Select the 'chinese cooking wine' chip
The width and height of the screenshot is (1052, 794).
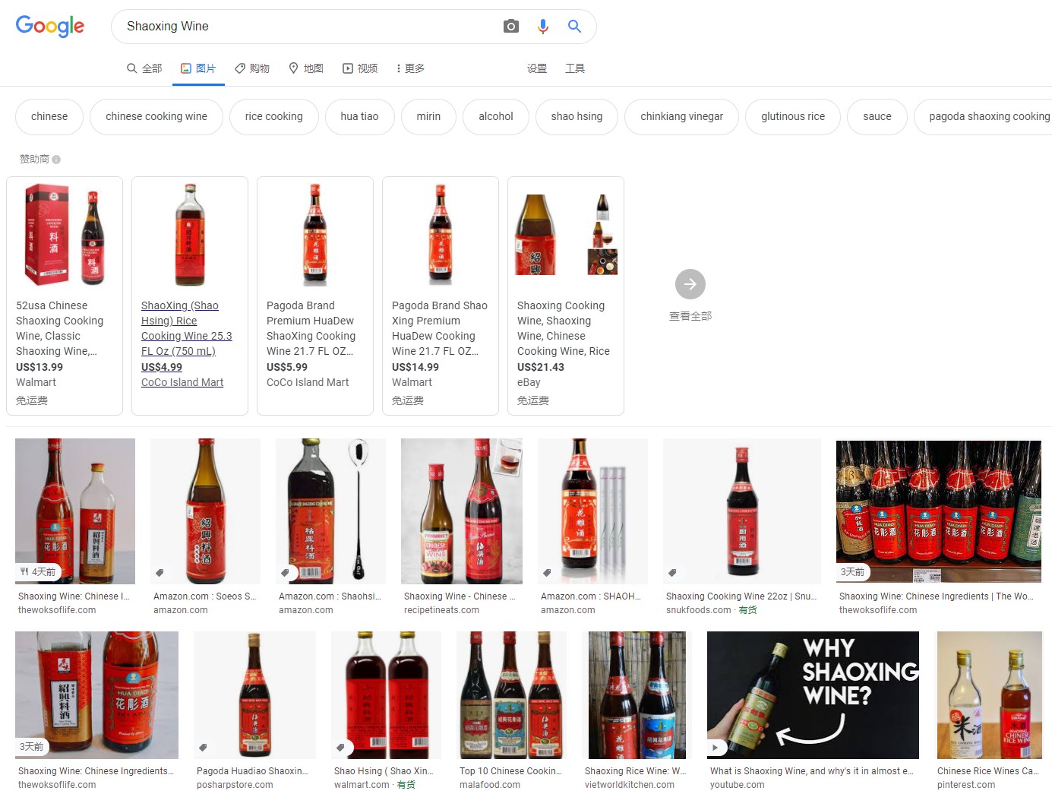[x=156, y=116]
